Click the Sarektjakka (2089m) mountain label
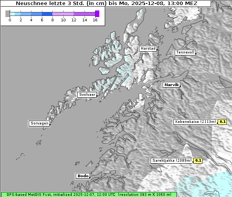232x197 pixels. [172, 161]
